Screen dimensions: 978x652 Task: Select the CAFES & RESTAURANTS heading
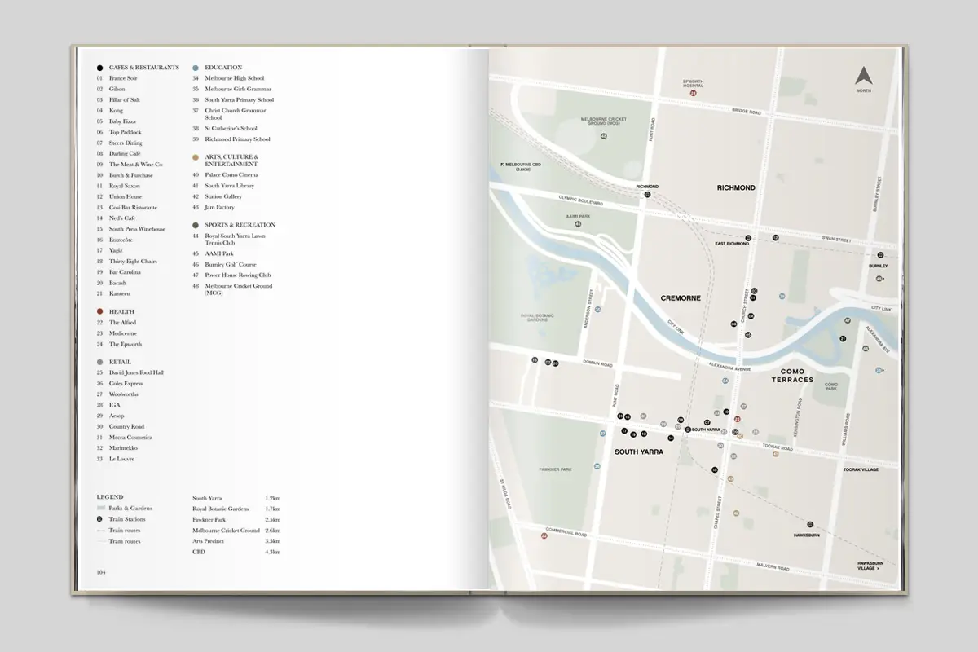click(x=144, y=68)
